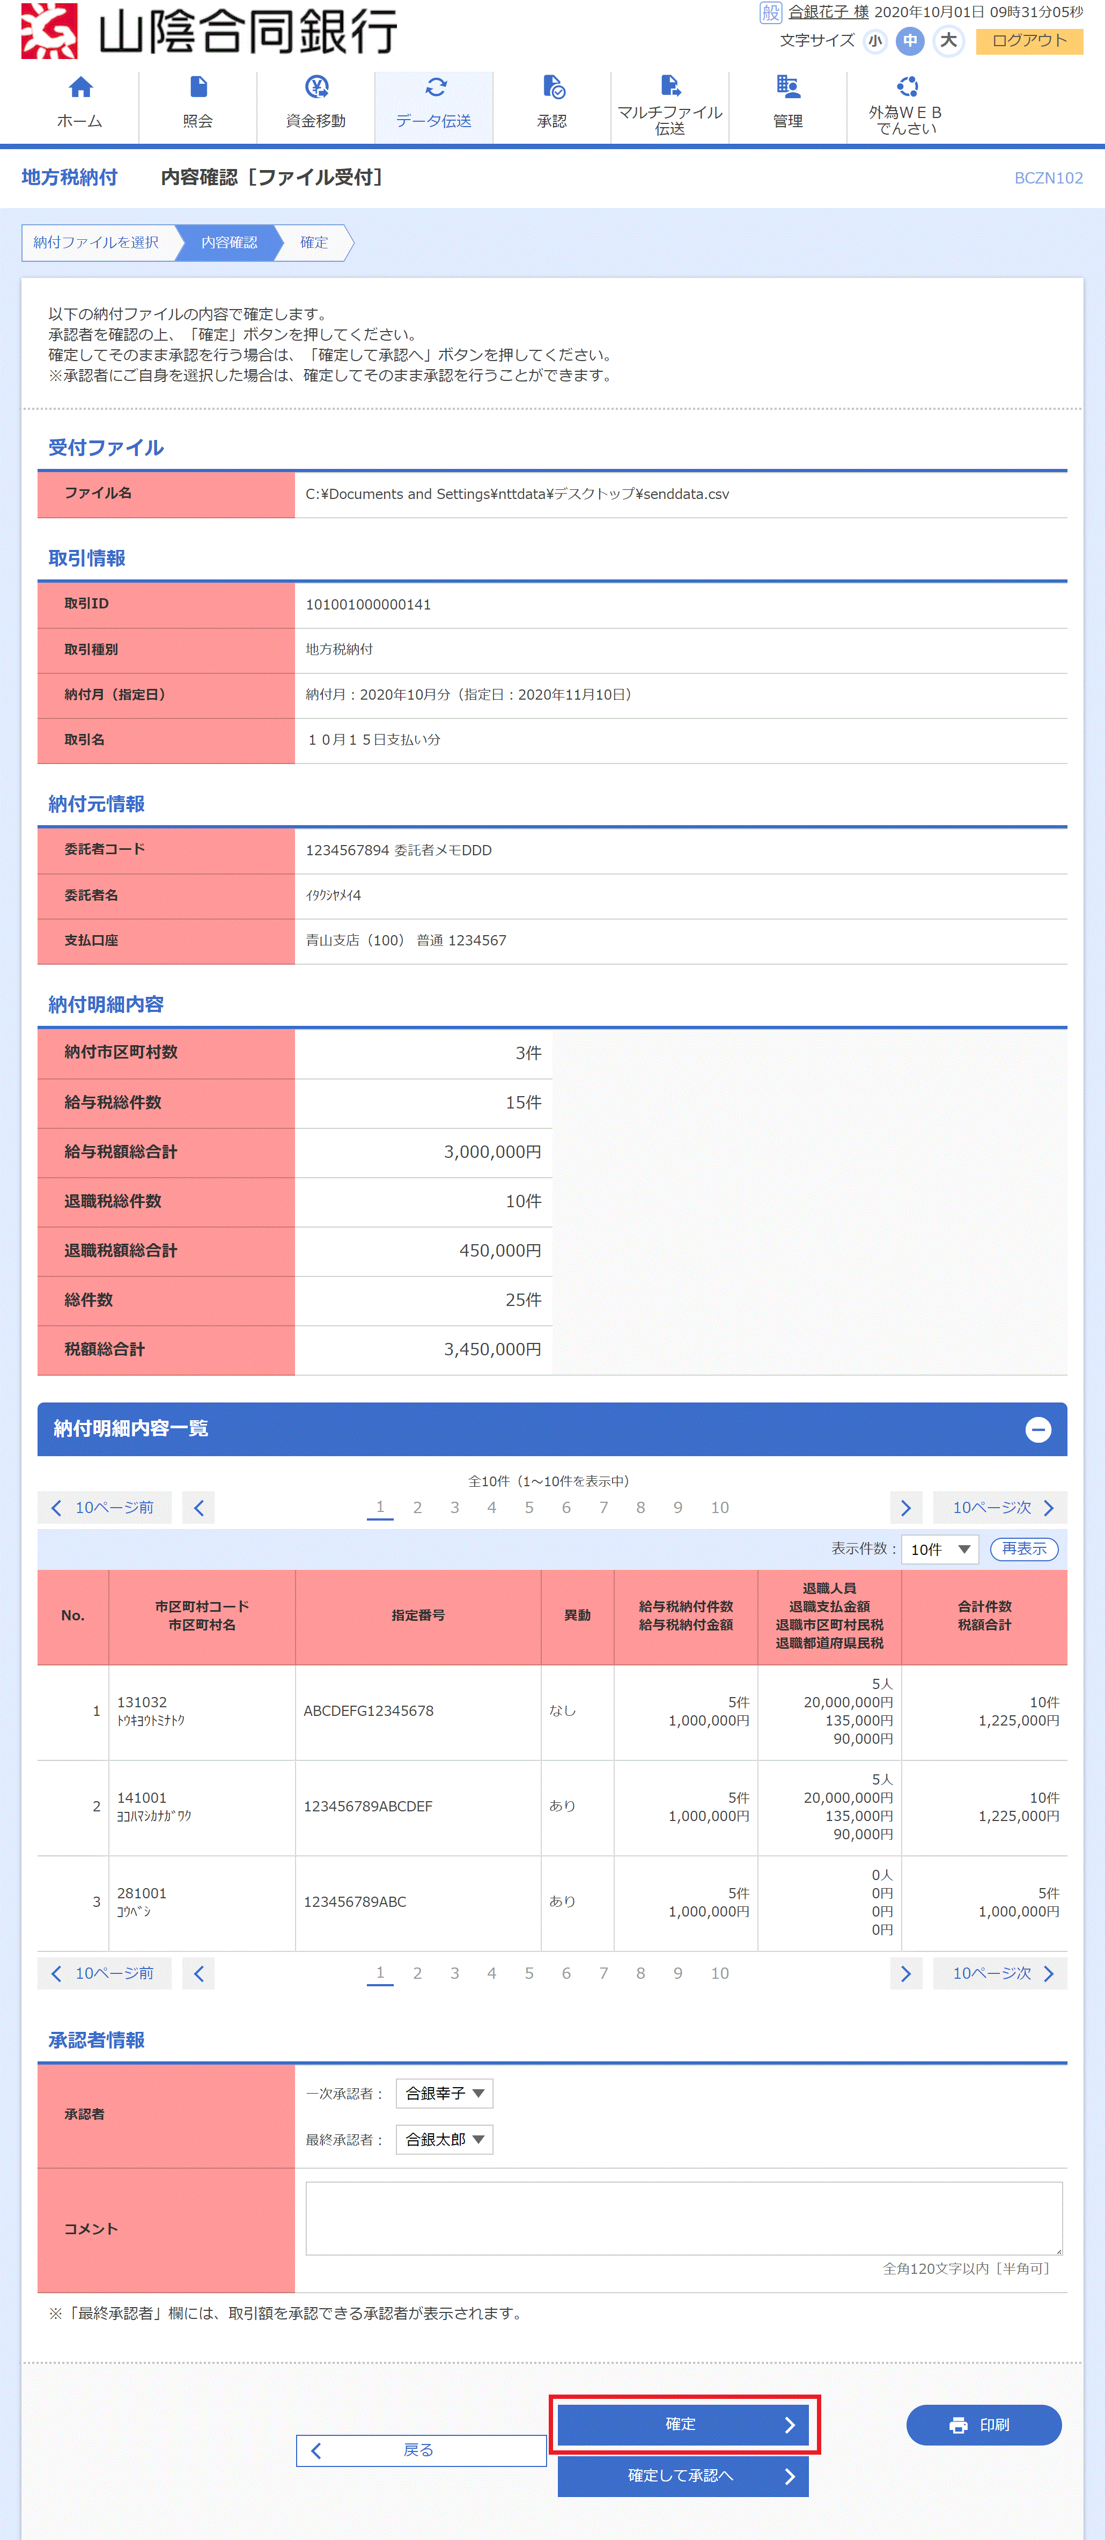
Task: Open the データ伝送 data transmission menu
Action: coord(434,106)
